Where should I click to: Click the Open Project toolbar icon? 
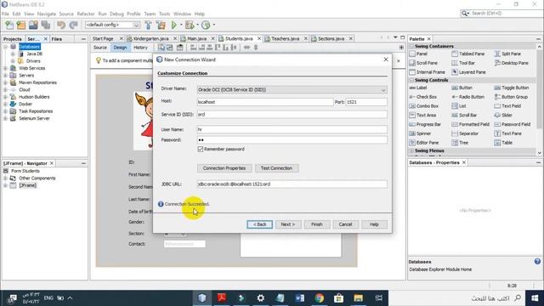point(33,25)
